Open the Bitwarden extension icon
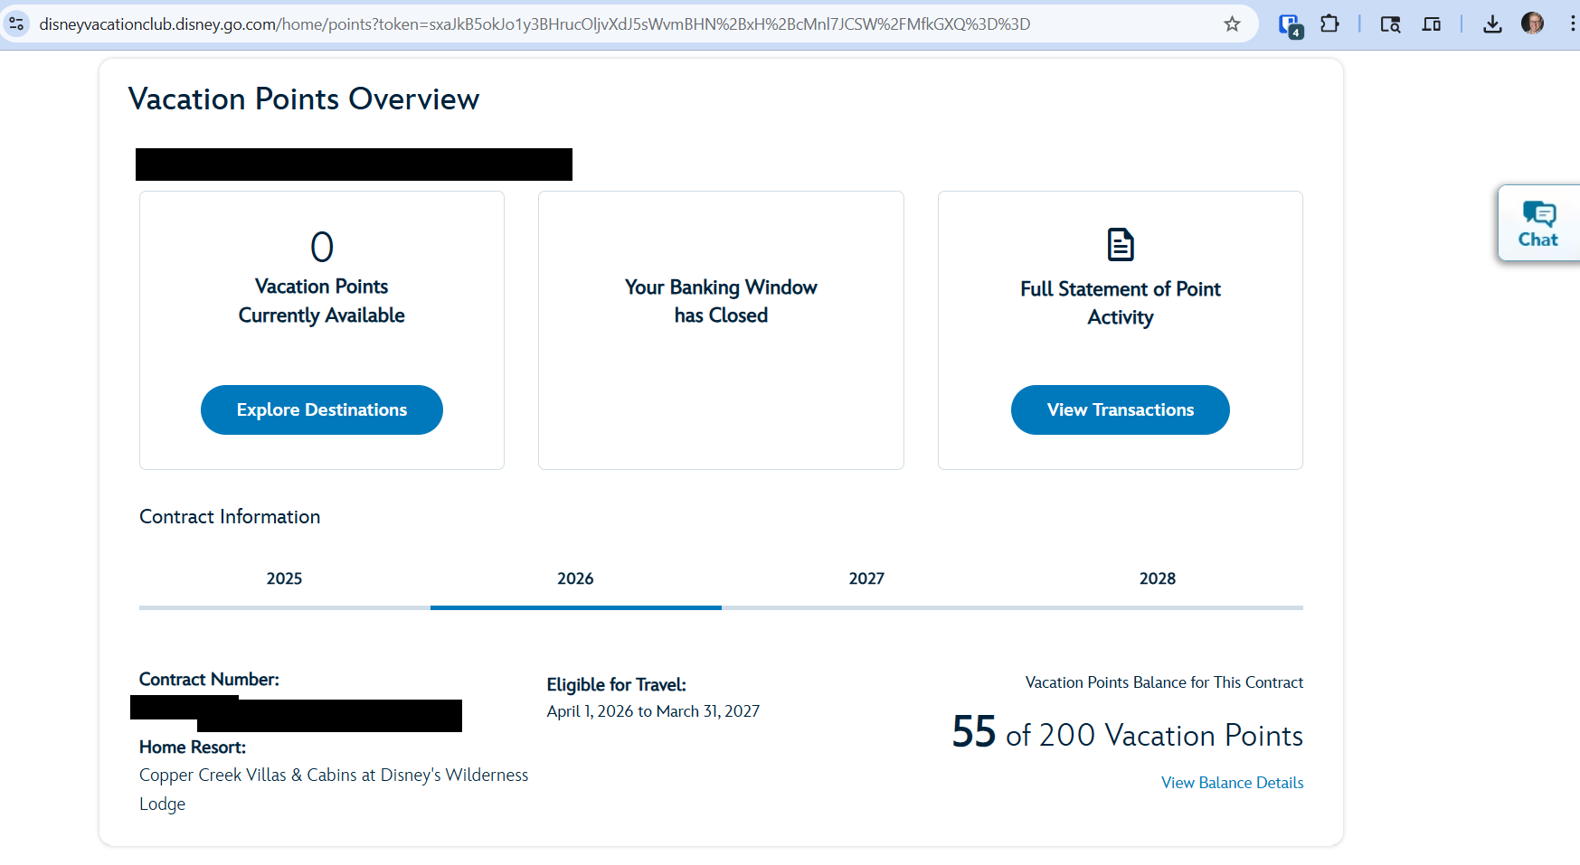1580x865 pixels. [x=1290, y=24]
